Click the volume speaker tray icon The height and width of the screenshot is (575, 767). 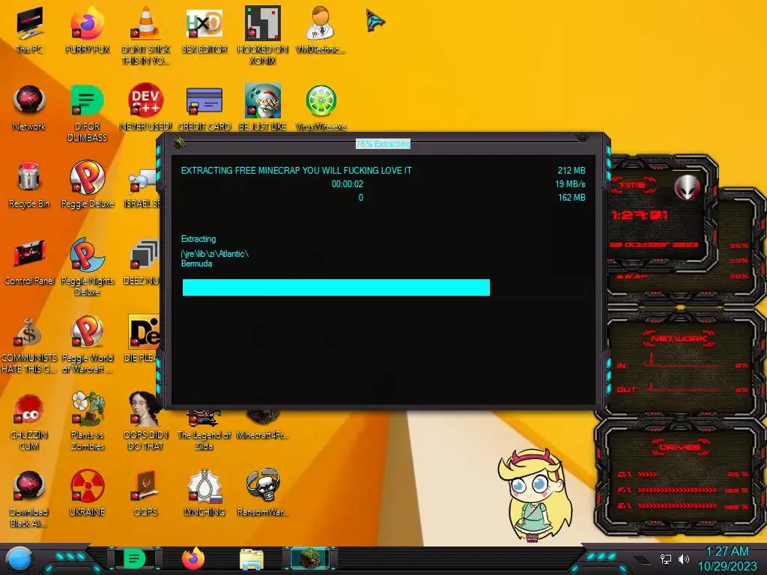pyautogui.click(x=683, y=559)
